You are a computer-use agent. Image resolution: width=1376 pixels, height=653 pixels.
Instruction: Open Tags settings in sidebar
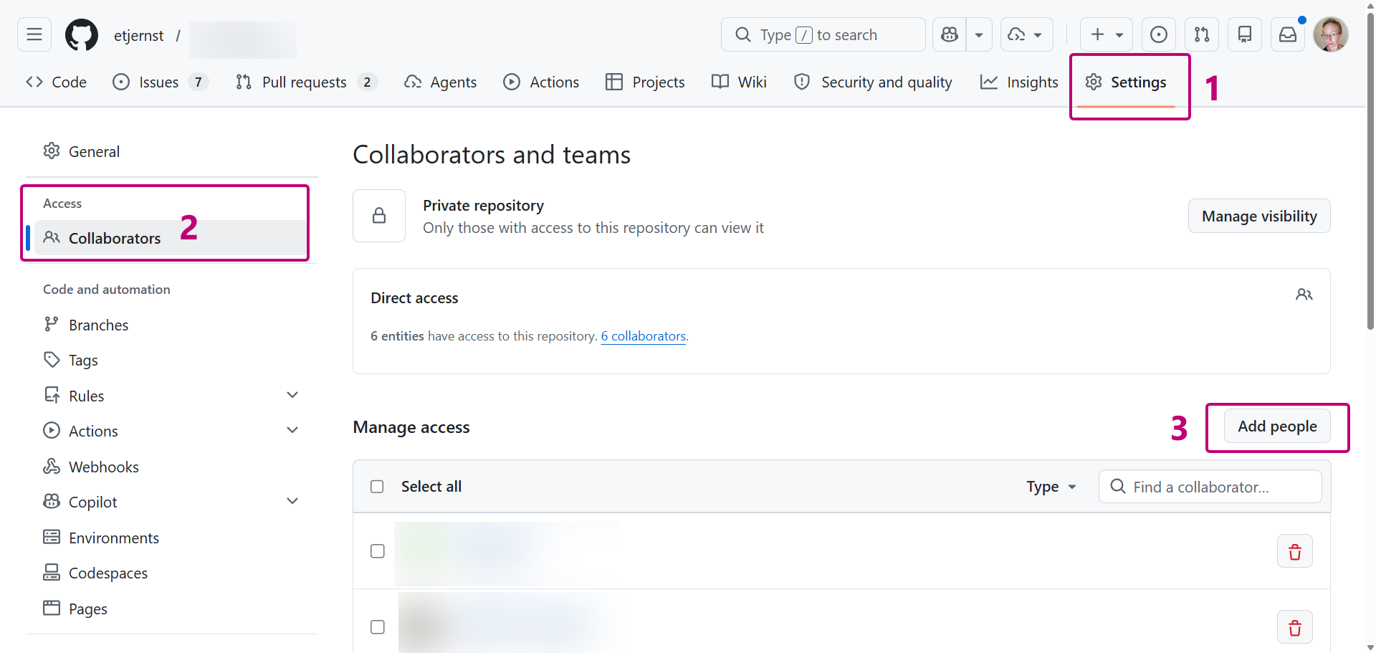coord(172,360)
